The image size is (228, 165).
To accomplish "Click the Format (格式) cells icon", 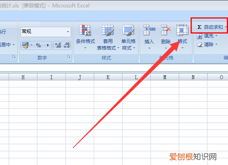I will 182,30.
